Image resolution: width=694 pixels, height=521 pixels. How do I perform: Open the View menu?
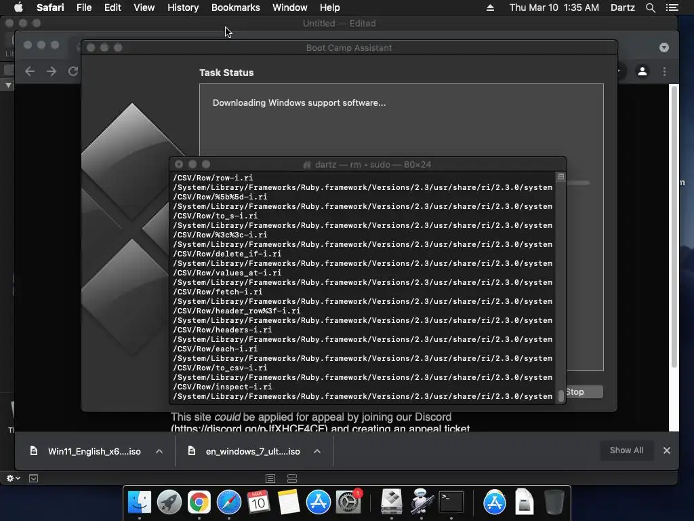tap(144, 7)
